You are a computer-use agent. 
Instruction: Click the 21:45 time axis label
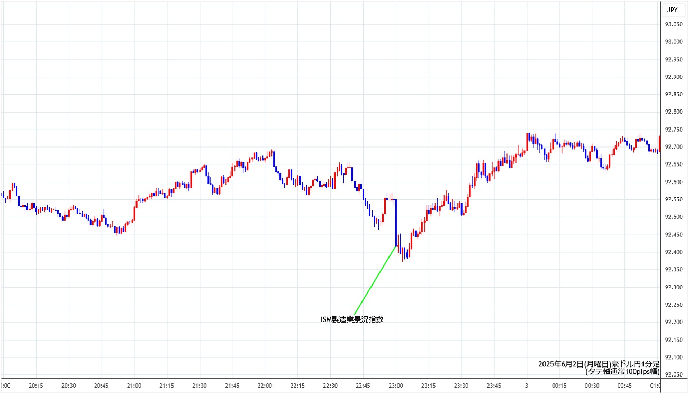point(232,386)
